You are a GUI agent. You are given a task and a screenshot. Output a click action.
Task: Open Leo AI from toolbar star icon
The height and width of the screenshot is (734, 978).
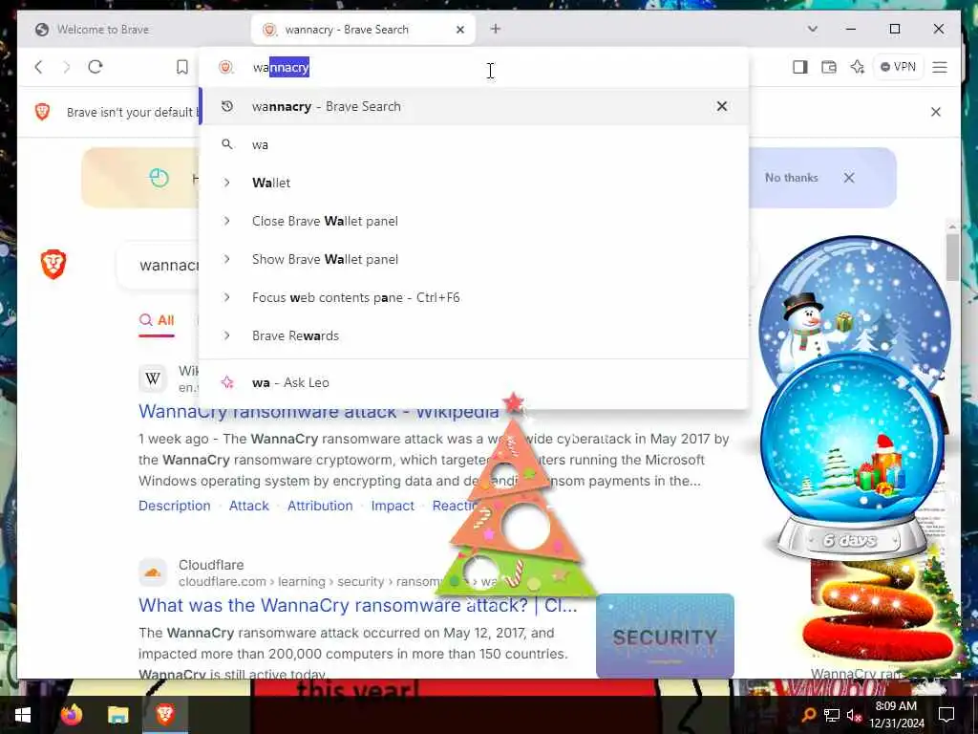[x=858, y=67]
